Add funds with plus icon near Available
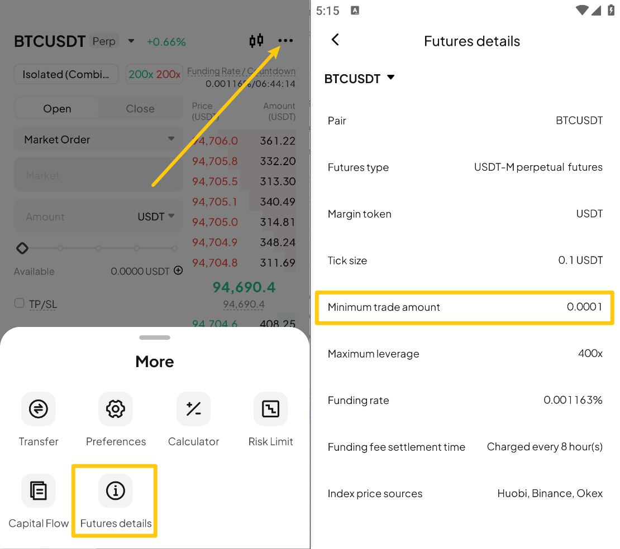This screenshot has height=549, width=620. coord(178,271)
